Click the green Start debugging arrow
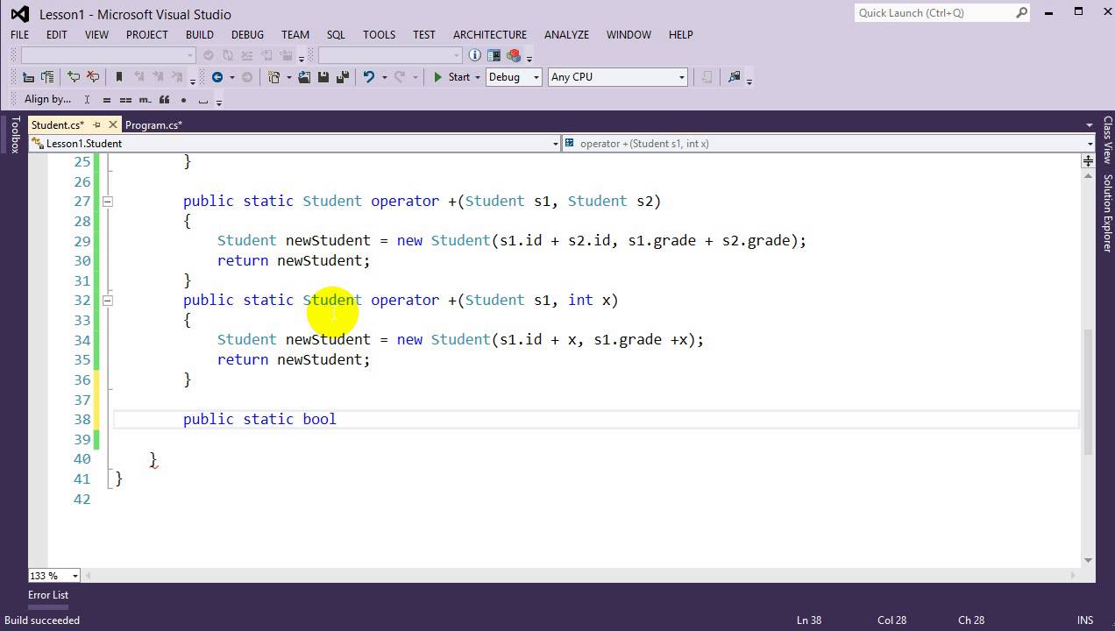Image resolution: width=1115 pixels, height=631 pixels. click(437, 77)
